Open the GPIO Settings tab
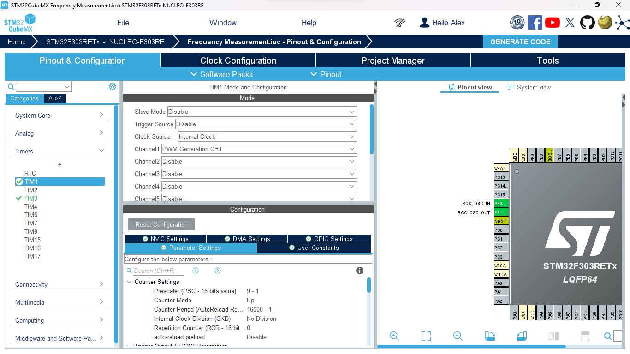 329,239
